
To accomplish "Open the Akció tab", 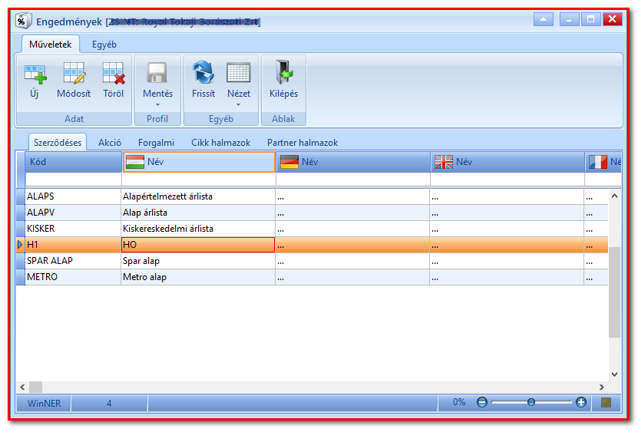I will (110, 143).
